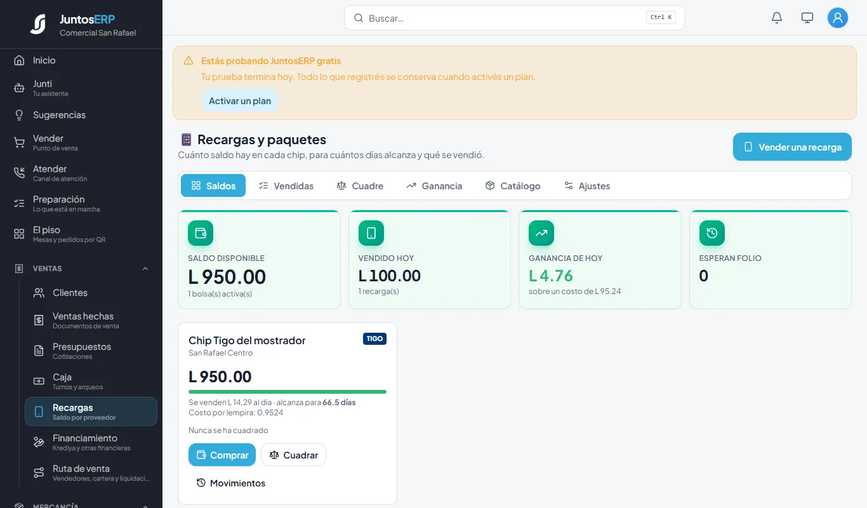Click Cuadrar on the Chip Tigo card
This screenshot has height=508, width=867.
293,455
